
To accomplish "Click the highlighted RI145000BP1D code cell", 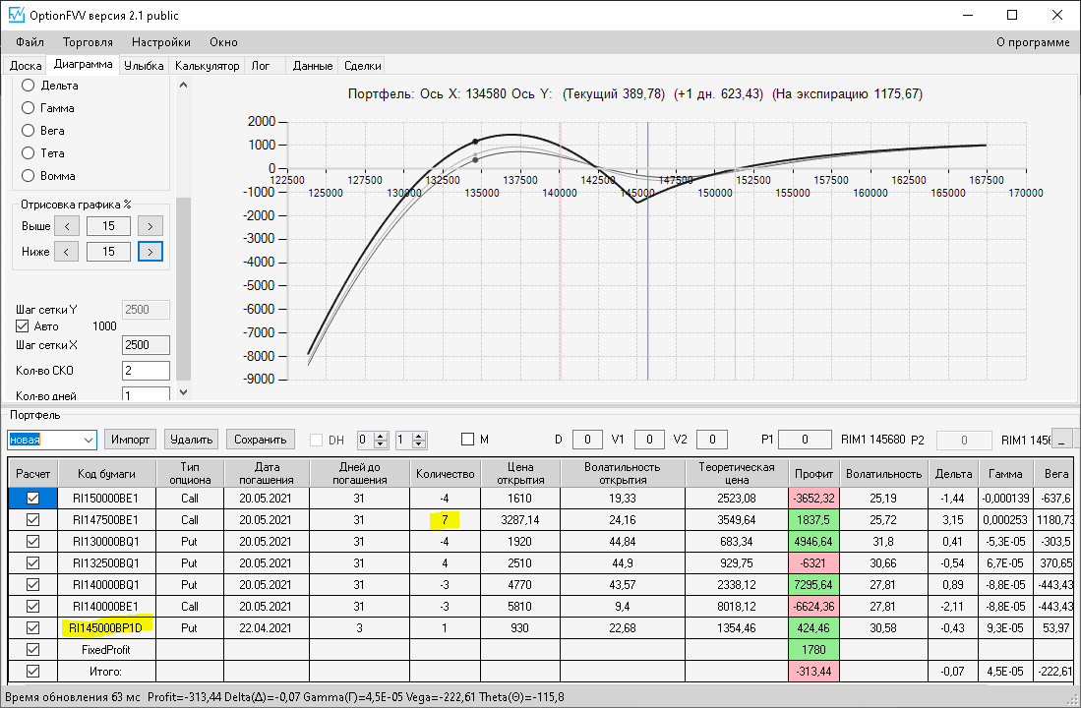I will pos(107,628).
